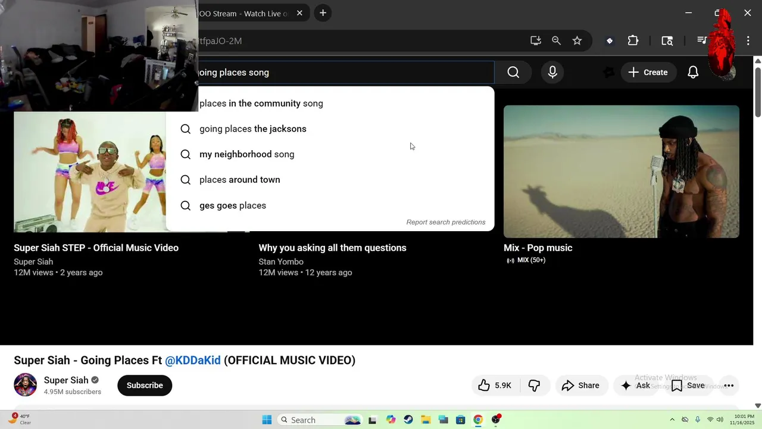762x429 pixels.
Task: Click the taskbar Search box
Action: pyautogui.click(x=320, y=419)
